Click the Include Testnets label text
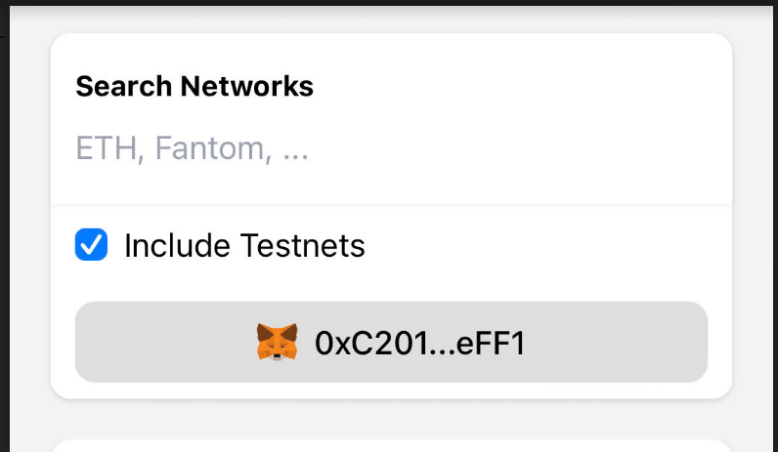The height and width of the screenshot is (452, 778). 244,245
